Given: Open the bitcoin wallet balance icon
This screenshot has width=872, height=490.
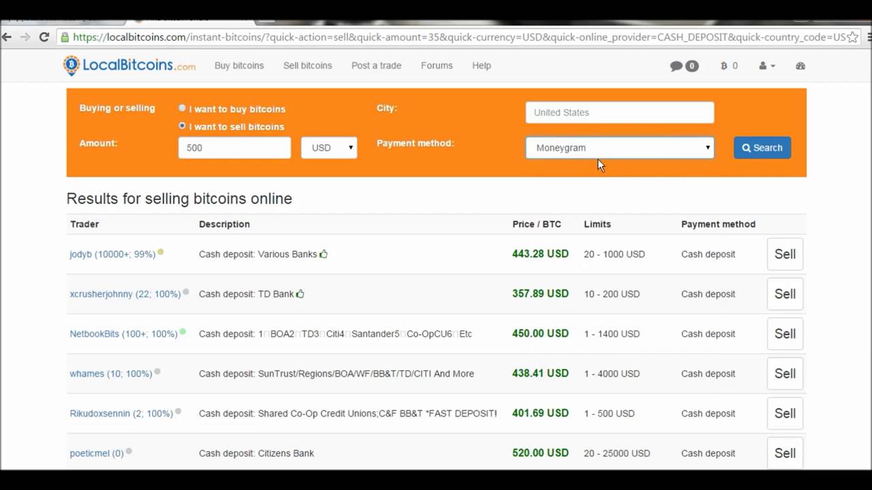Looking at the screenshot, I should pyautogui.click(x=723, y=66).
